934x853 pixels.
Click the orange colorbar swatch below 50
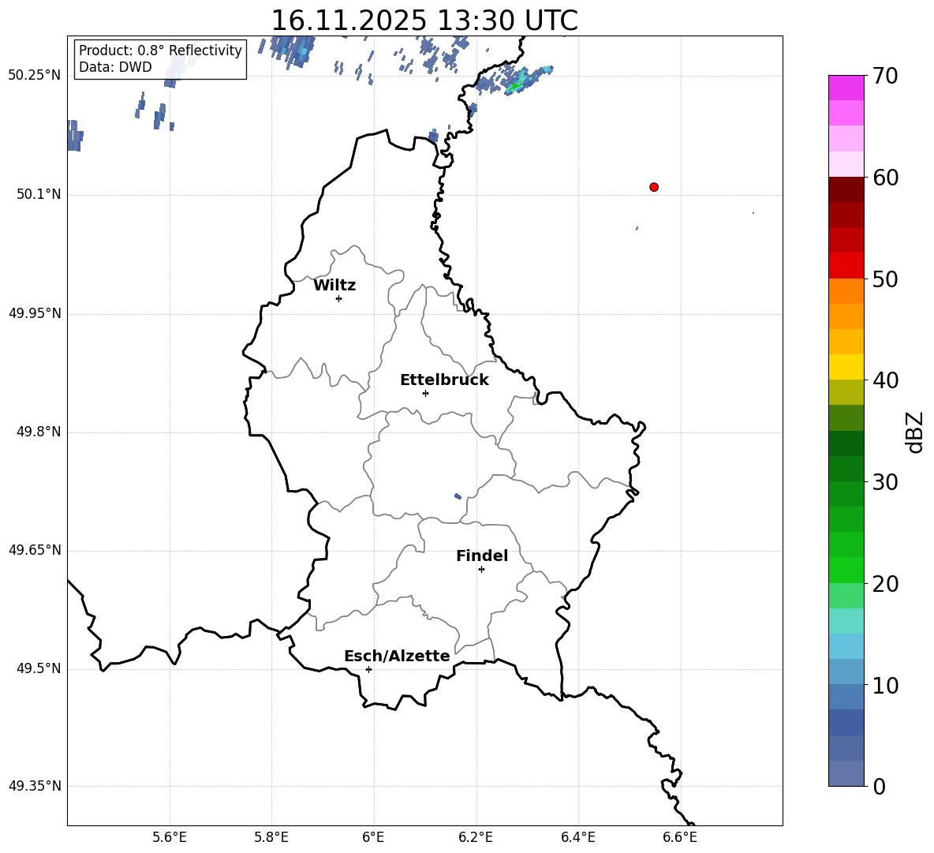click(x=846, y=291)
